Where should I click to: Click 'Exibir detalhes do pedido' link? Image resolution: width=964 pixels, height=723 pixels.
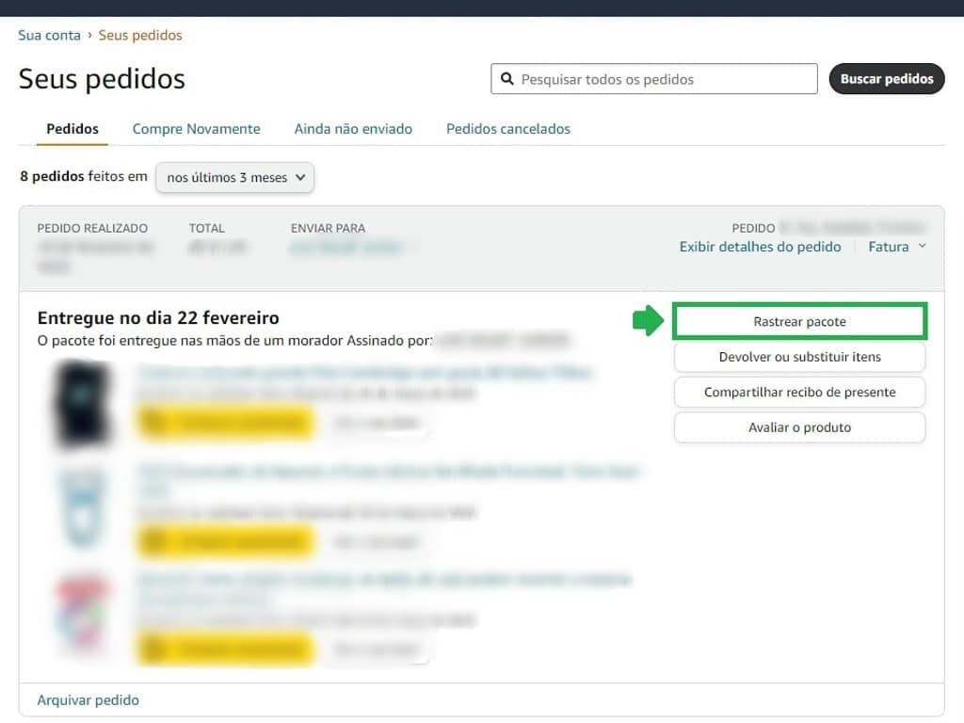point(760,247)
